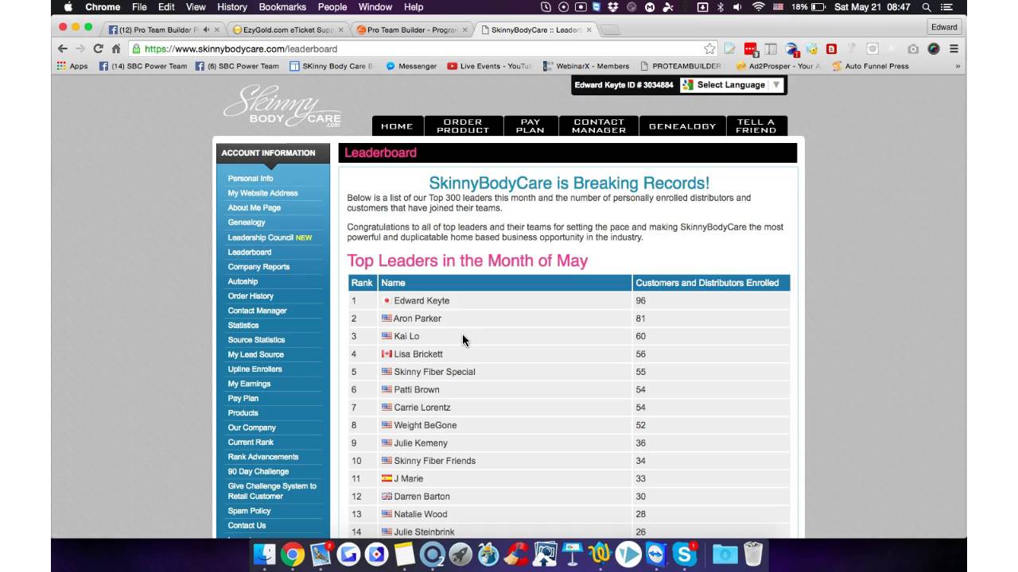Click the browser back arrow

(x=63, y=48)
